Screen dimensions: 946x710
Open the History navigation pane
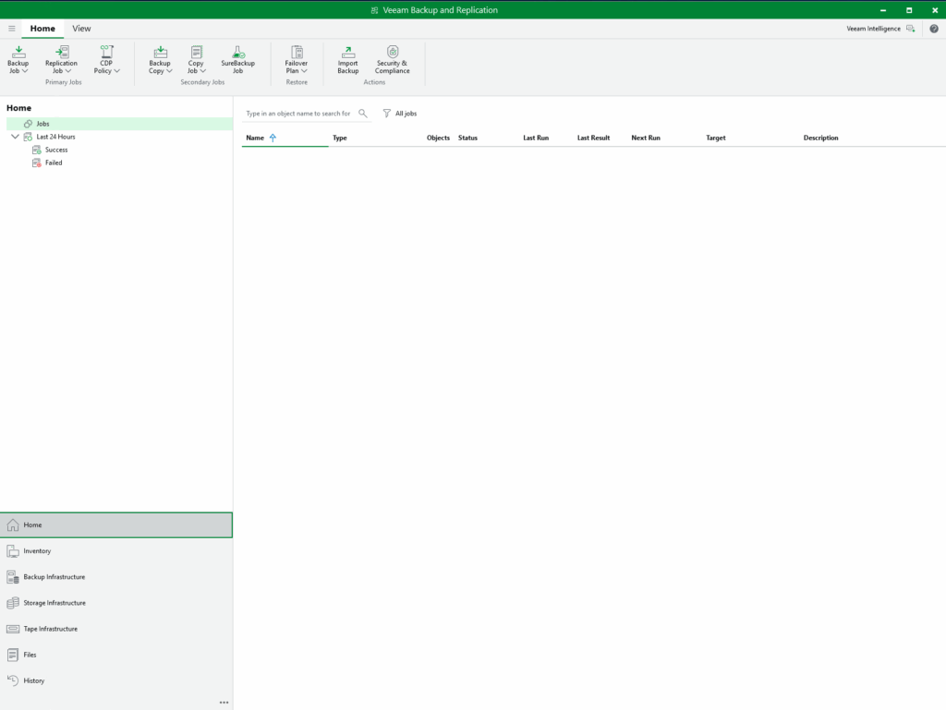click(x=33, y=680)
